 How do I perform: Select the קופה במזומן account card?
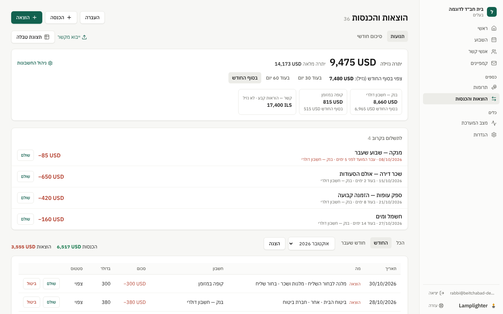[323, 102]
